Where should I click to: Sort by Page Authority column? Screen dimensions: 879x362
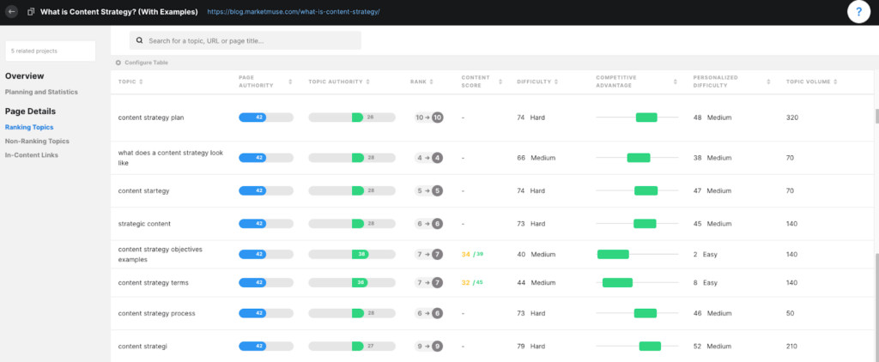tap(259, 85)
